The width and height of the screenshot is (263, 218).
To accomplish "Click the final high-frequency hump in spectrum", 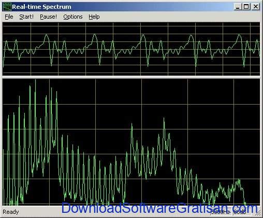I will [239, 181].
